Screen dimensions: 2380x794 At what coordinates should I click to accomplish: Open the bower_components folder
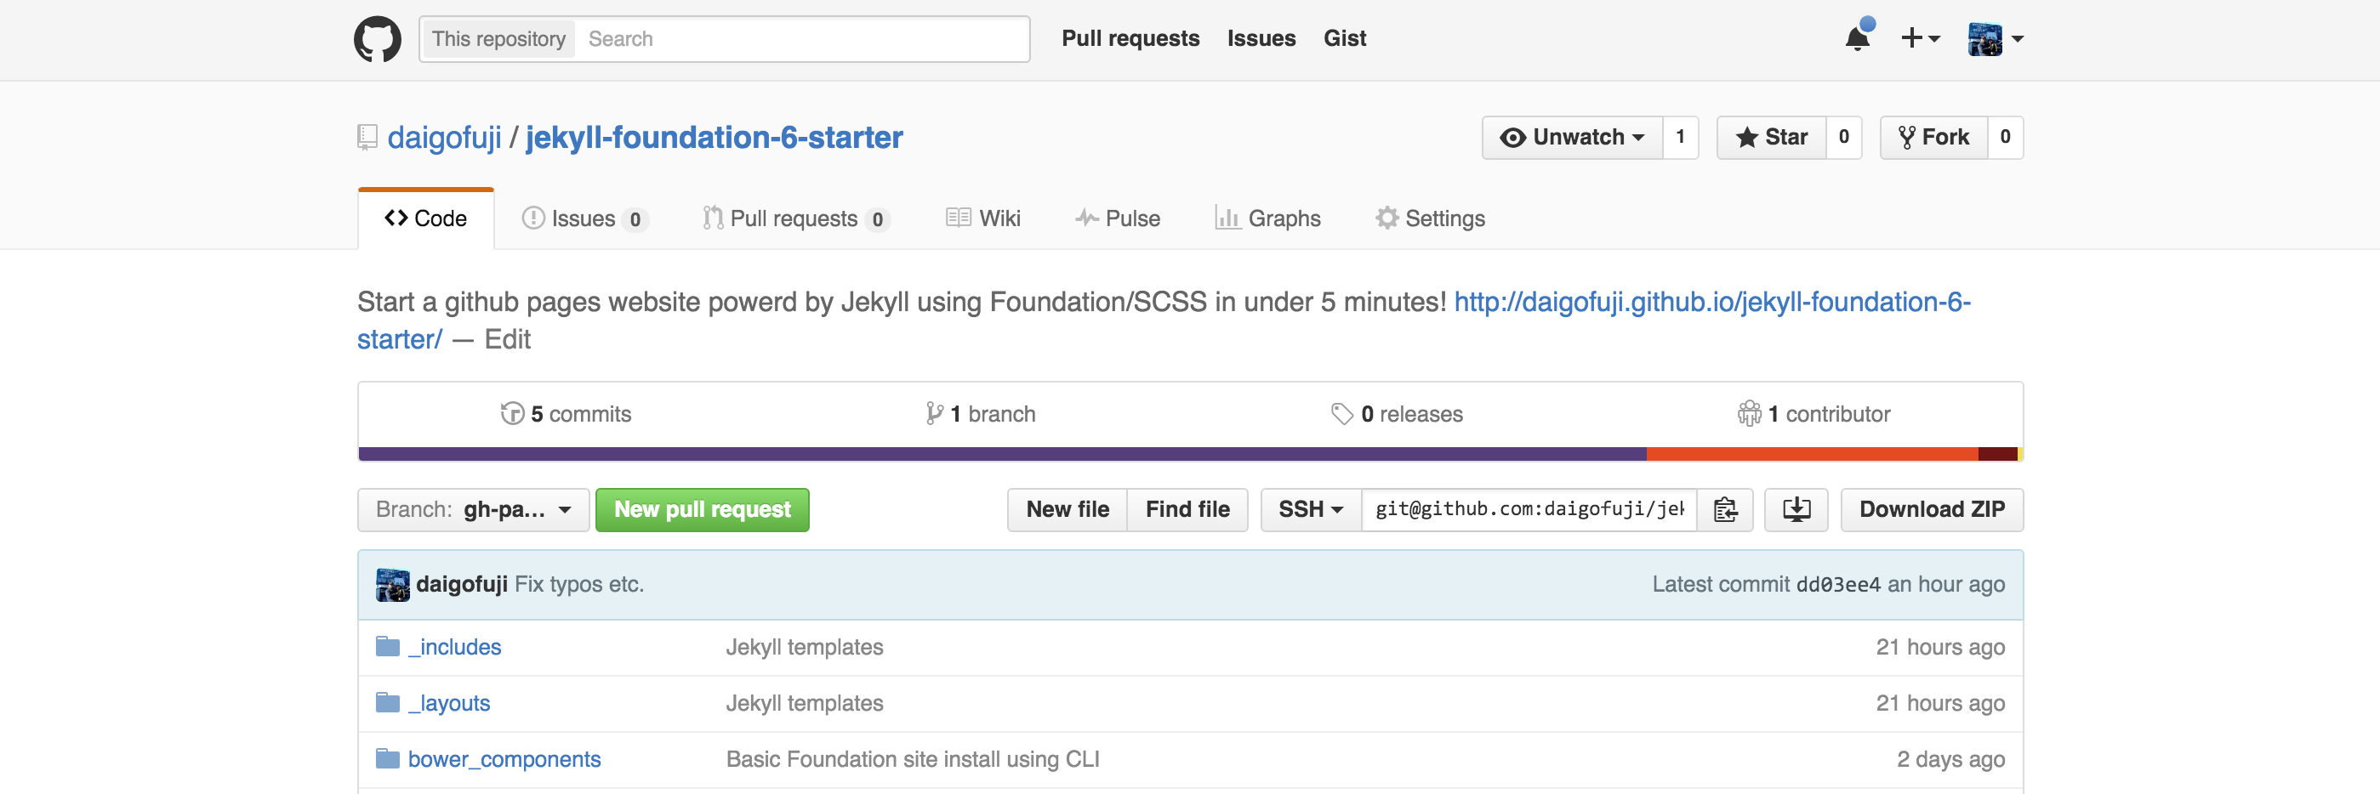pos(504,760)
